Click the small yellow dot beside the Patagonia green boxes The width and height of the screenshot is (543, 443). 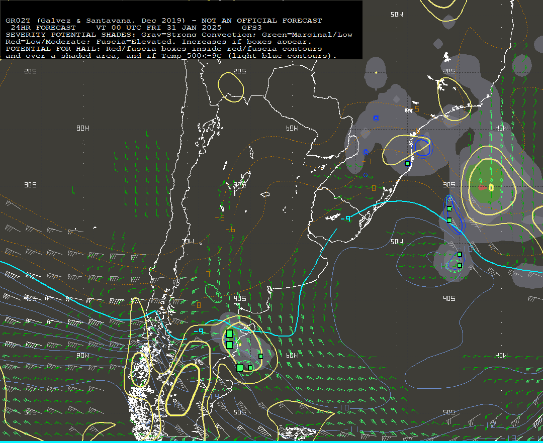[240, 345]
